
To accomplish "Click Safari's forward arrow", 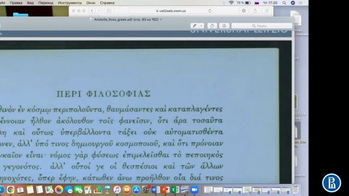I will tap(98, 11).
